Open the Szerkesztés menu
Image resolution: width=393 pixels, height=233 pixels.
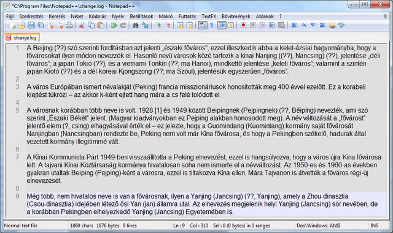[31, 17]
